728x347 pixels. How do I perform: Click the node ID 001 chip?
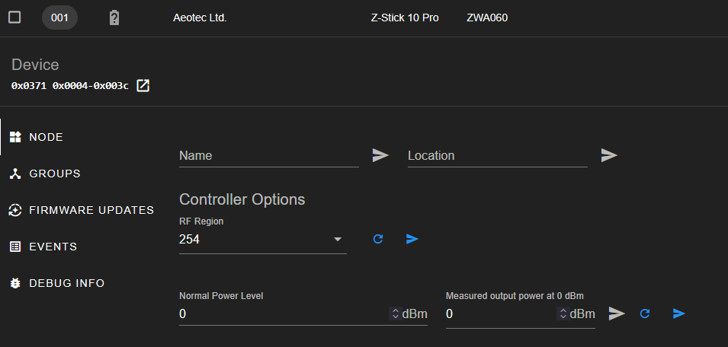(x=60, y=18)
